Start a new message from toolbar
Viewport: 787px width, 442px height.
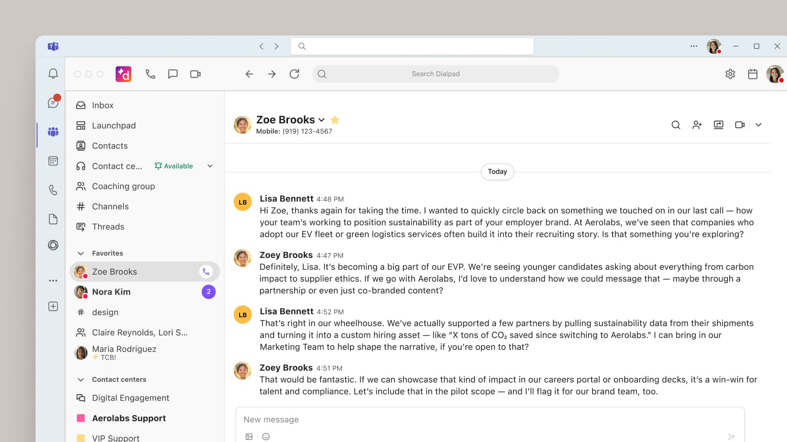pyautogui.click(x=173, y=74)
